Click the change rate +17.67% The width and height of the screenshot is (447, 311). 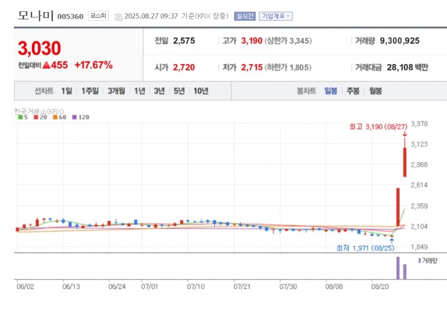pos(93,65)
